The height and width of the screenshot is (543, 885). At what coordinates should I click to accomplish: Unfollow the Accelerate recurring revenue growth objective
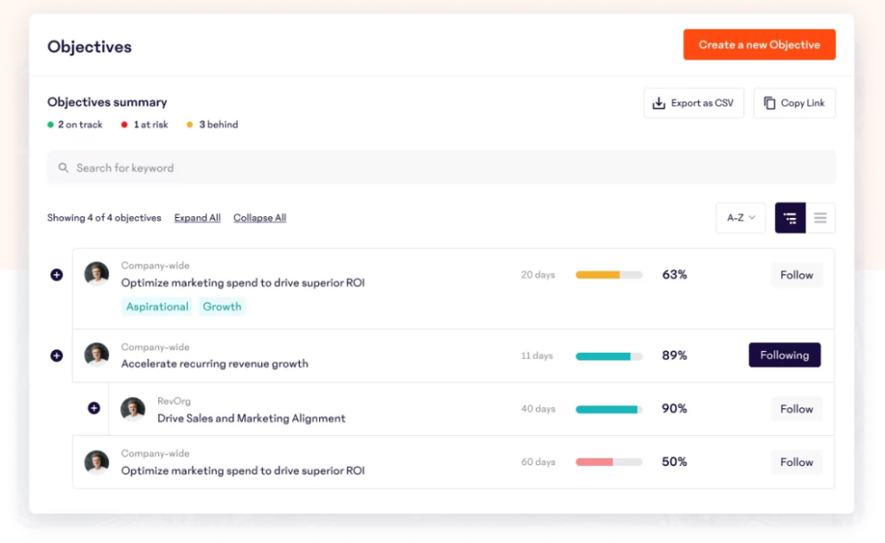(784, 355)
